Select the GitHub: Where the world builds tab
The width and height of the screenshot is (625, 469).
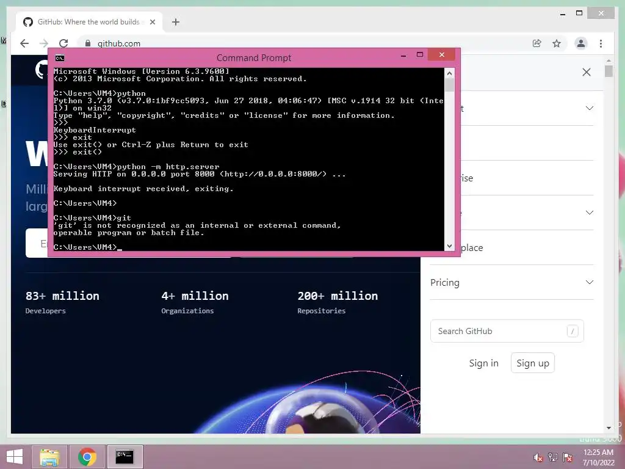90,22
